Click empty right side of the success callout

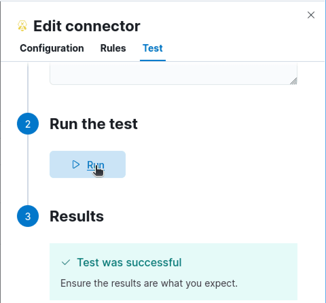268,272
